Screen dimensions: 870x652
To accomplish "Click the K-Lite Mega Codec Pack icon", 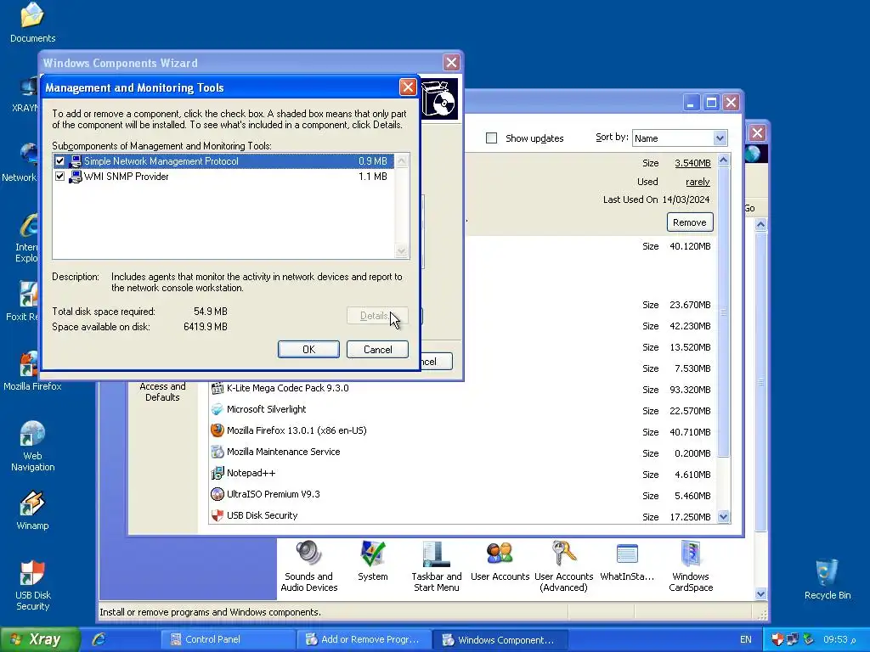I will (217, 388).
